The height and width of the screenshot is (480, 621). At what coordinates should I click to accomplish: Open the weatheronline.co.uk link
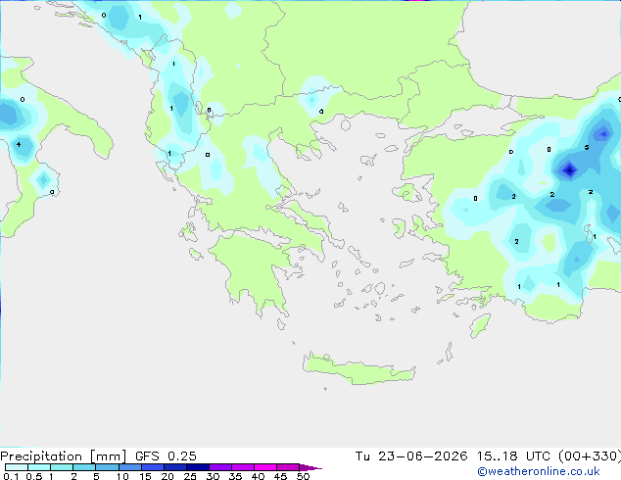tap(539, 471)
